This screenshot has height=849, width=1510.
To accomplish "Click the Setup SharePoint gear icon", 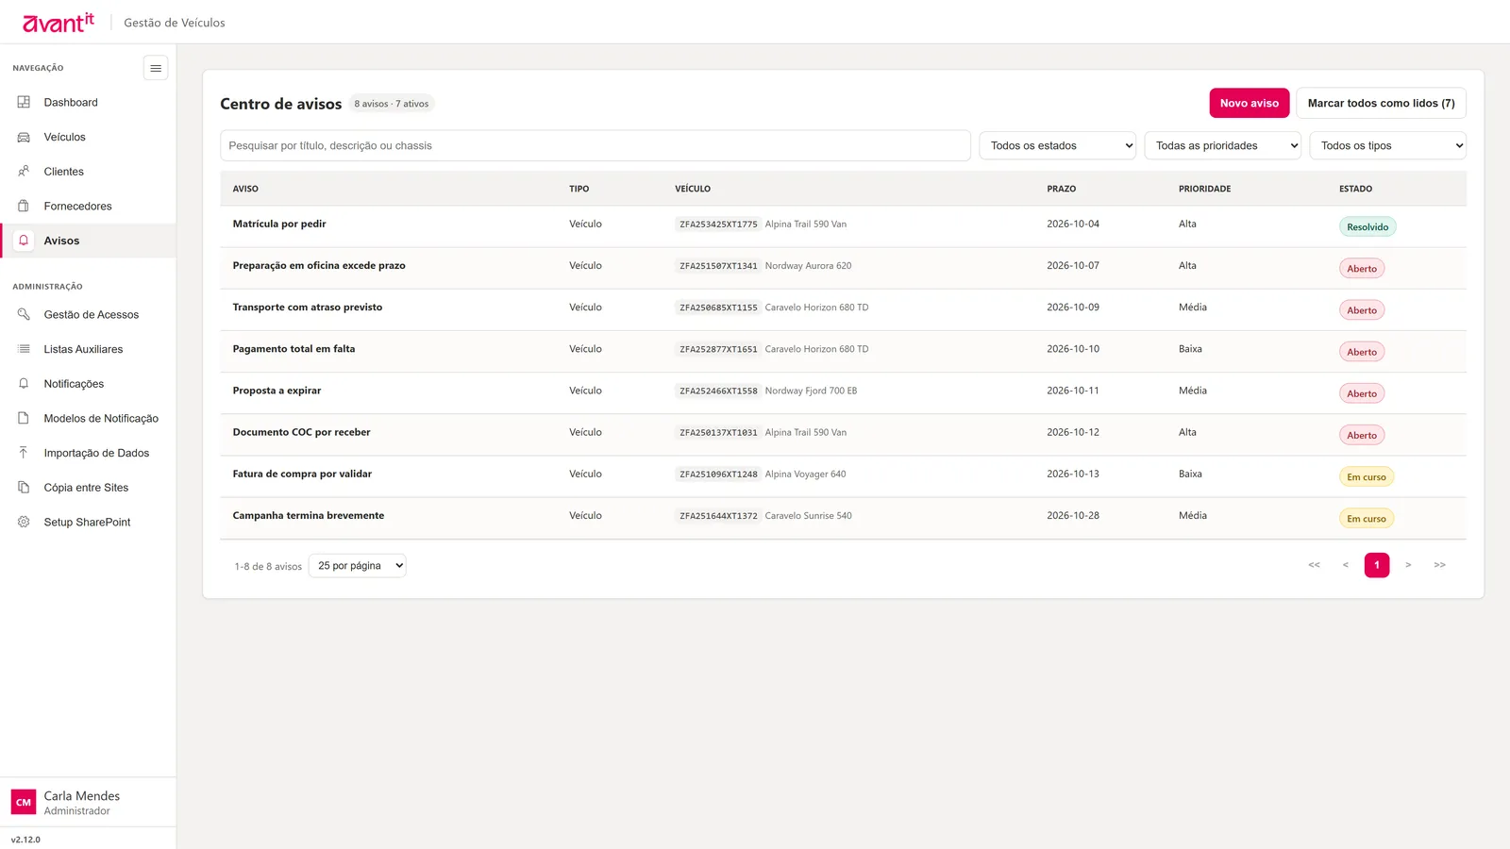I will [24, 522].
